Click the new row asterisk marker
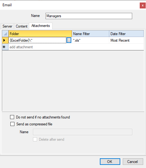The image size is (146, 168). point(5,47)
